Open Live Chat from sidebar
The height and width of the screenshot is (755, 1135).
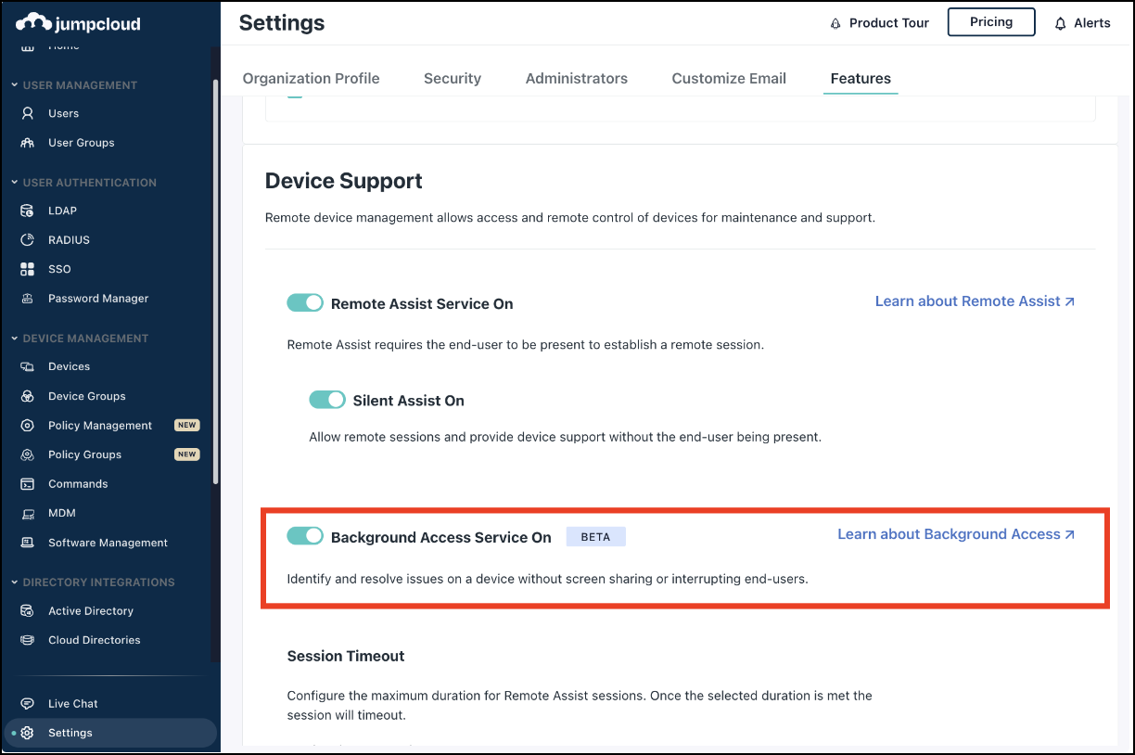click(72, 703)
